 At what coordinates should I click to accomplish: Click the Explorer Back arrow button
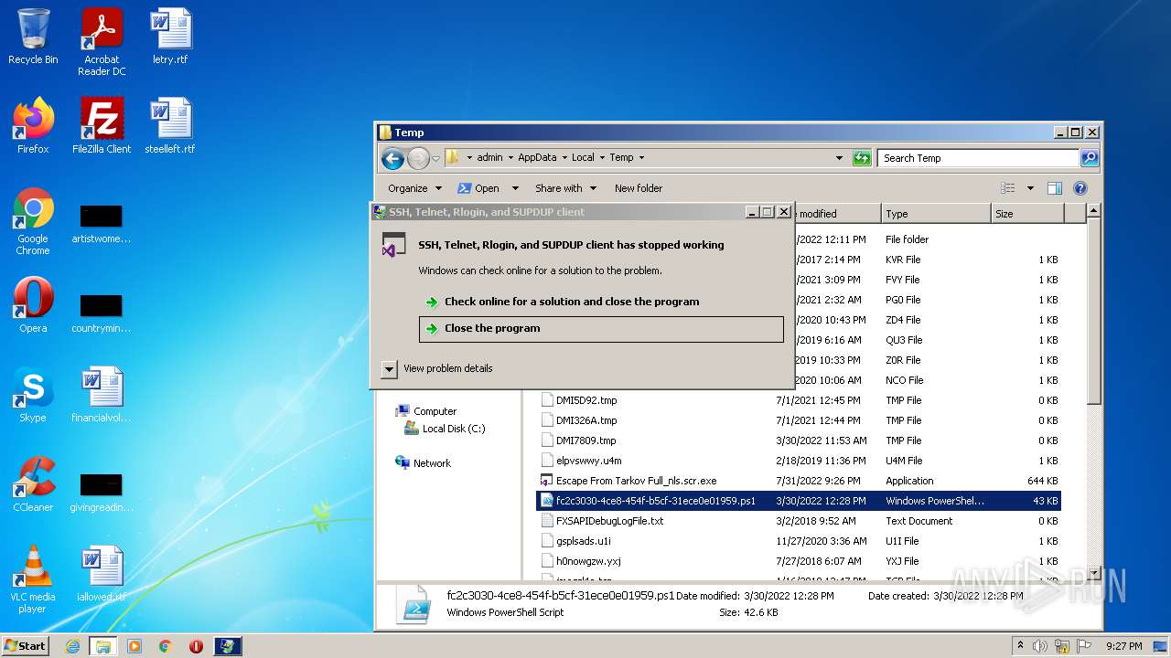point(392,158)
